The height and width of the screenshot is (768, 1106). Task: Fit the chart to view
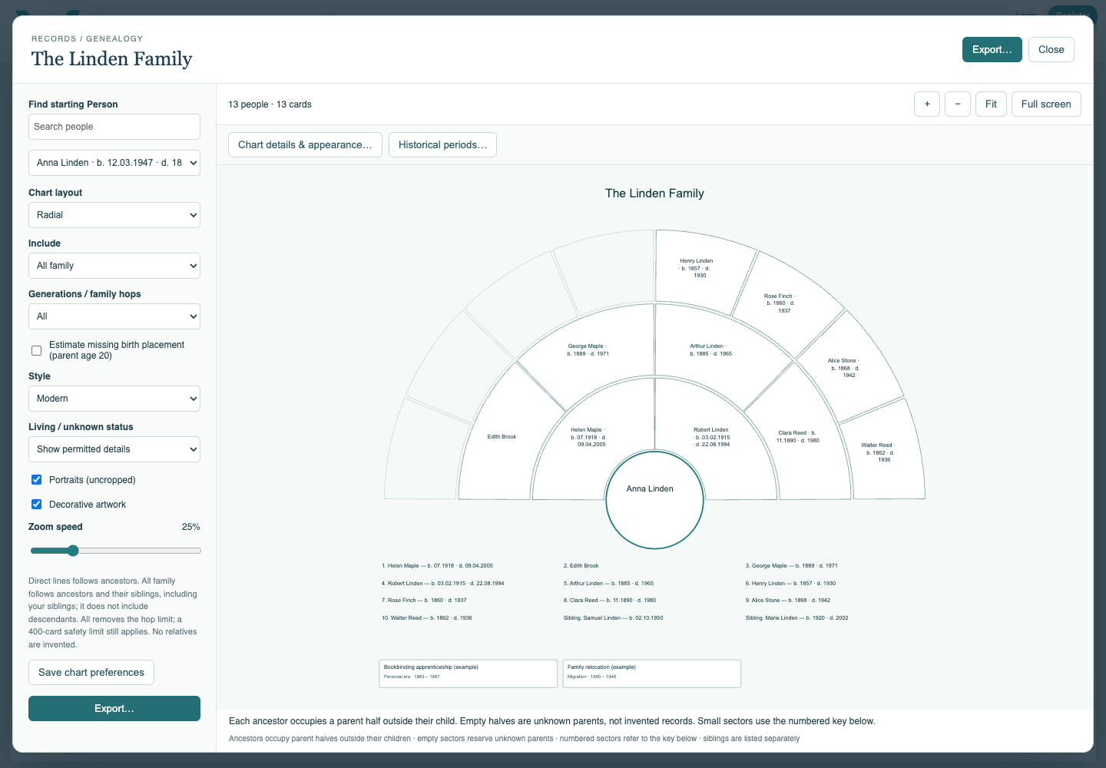[x=991, y=104]
